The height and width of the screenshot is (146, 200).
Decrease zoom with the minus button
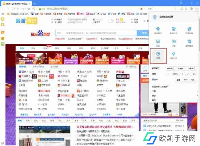[x=168, y=74]
